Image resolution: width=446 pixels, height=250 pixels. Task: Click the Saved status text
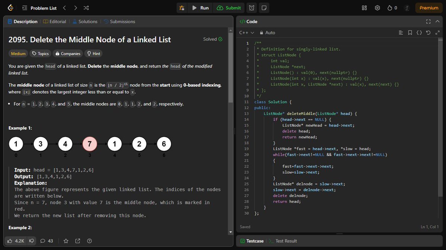[x=245, y=227]
